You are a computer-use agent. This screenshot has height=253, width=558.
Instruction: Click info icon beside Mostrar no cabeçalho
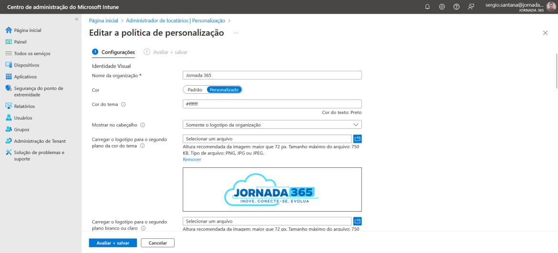point(142,125)
